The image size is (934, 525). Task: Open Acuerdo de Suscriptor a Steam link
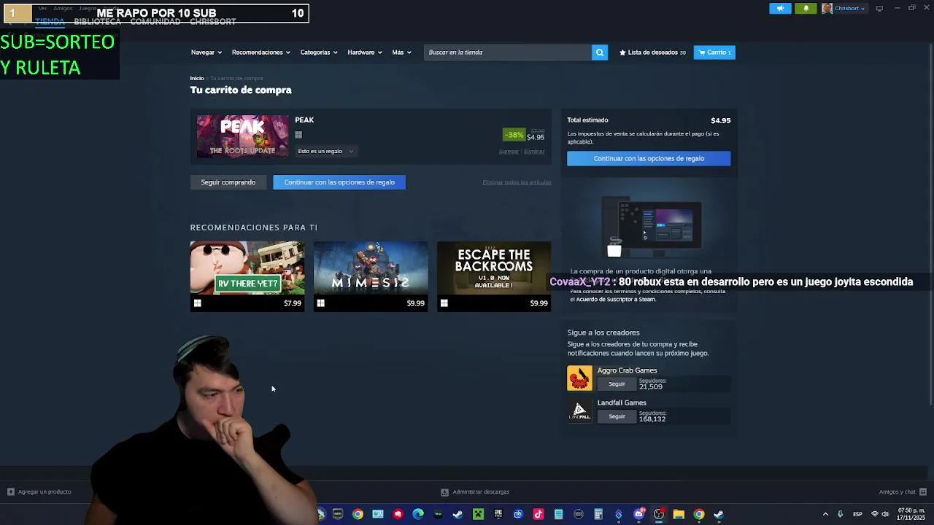617,300
